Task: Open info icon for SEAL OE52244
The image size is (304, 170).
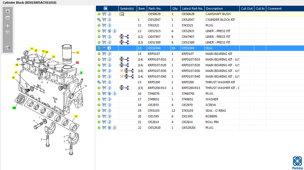Action: pos(109,48)
